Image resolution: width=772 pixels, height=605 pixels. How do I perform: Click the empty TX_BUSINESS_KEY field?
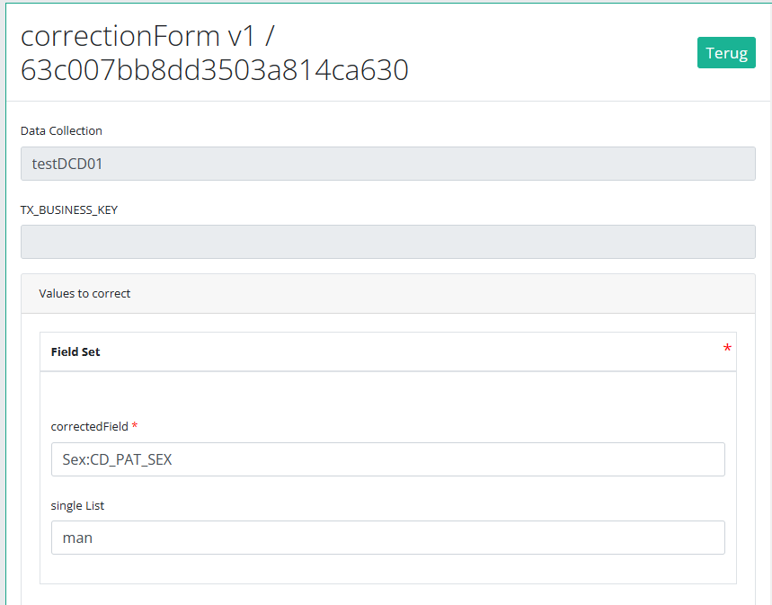(387, 242)
